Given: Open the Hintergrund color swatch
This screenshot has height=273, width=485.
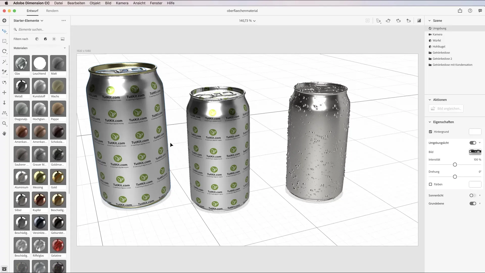Looking at the screenshot, I should [475, 132].
